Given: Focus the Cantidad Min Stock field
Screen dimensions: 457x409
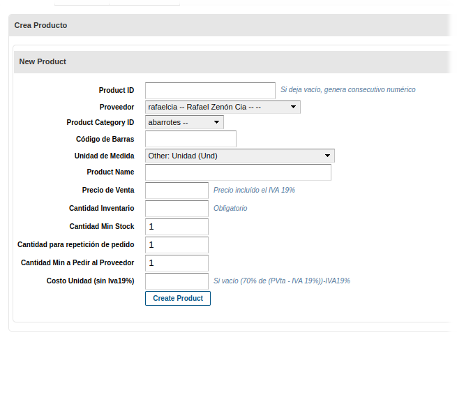Looking at the screenshot, I should [x=177, y=227].
